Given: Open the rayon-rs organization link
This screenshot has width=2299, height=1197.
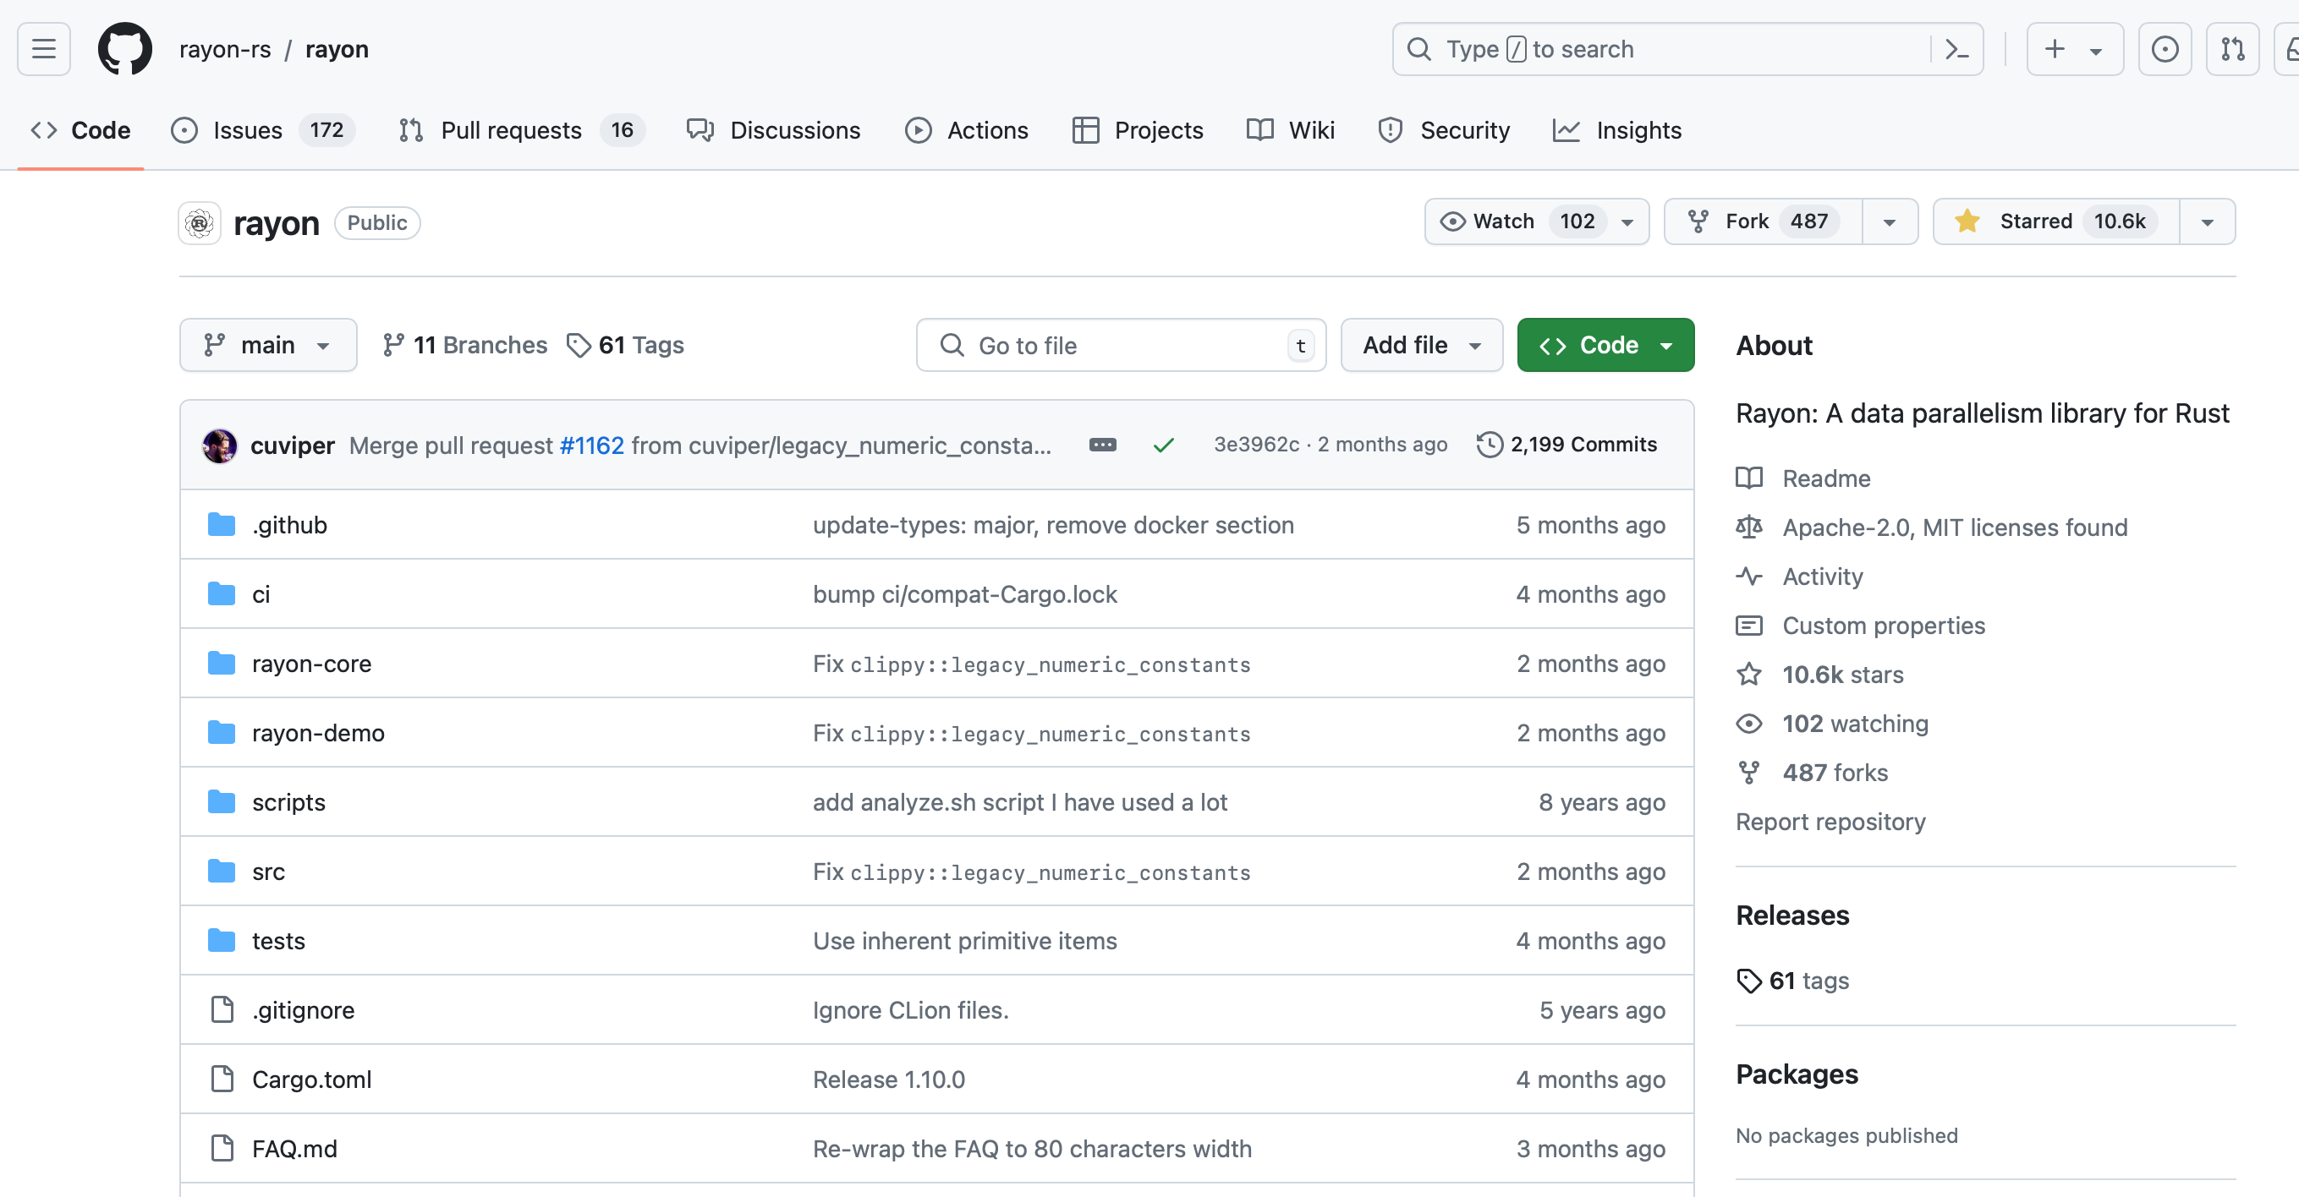Looking at the screenshot, I should (225, 49).
